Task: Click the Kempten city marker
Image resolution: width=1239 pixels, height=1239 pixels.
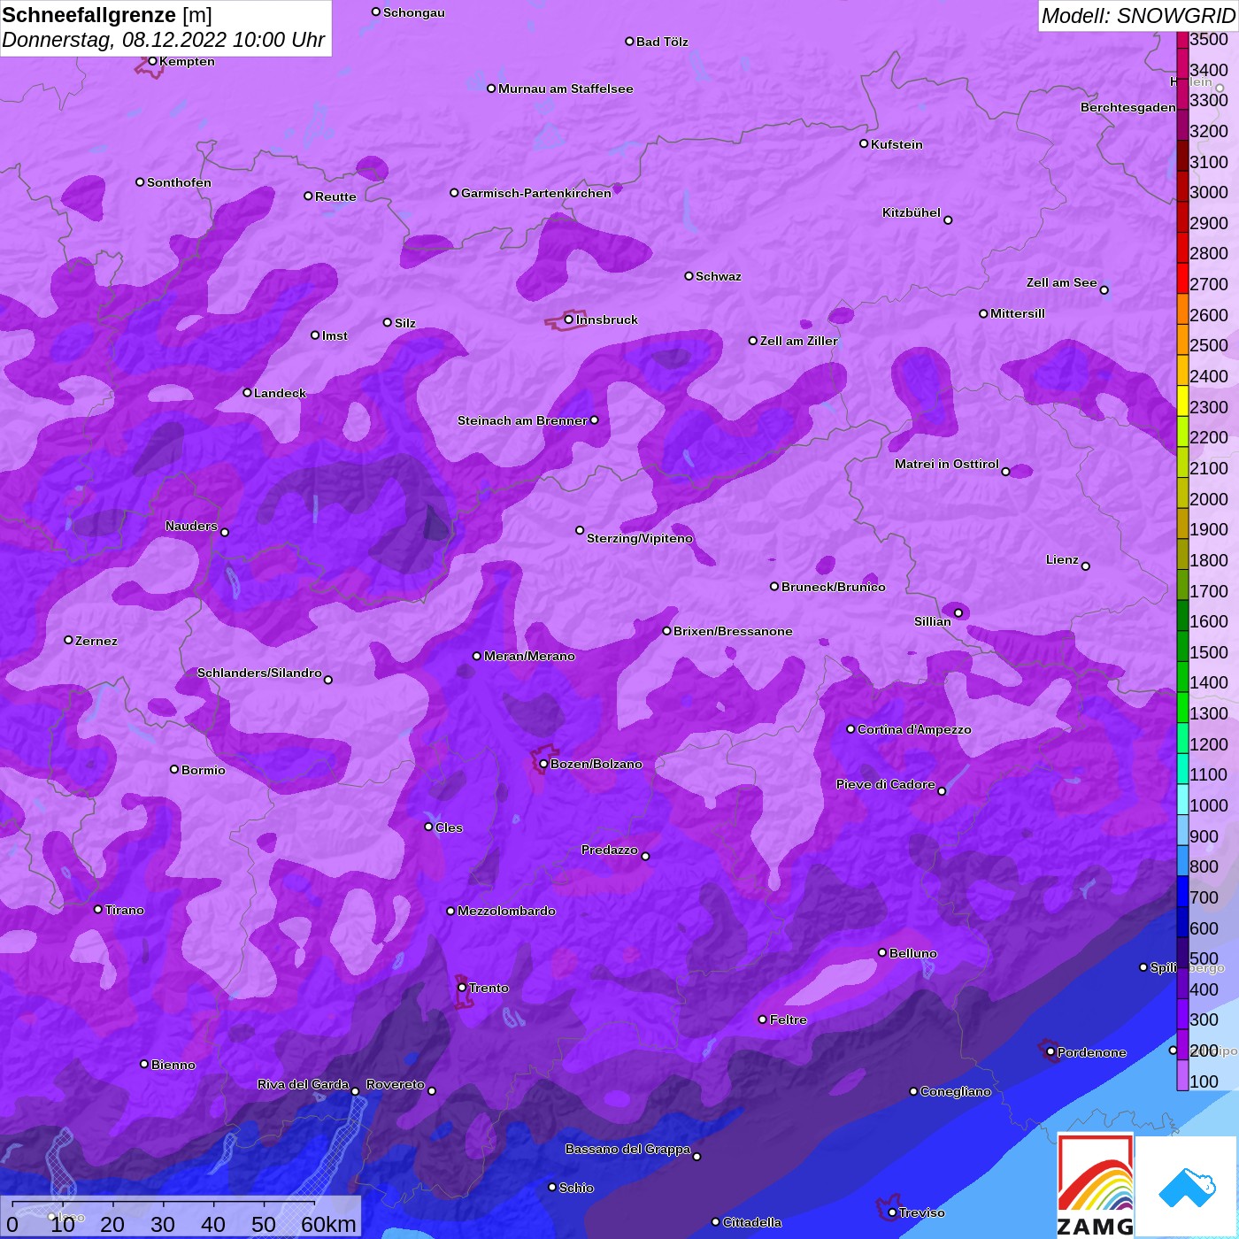Action: coord(152,61)
